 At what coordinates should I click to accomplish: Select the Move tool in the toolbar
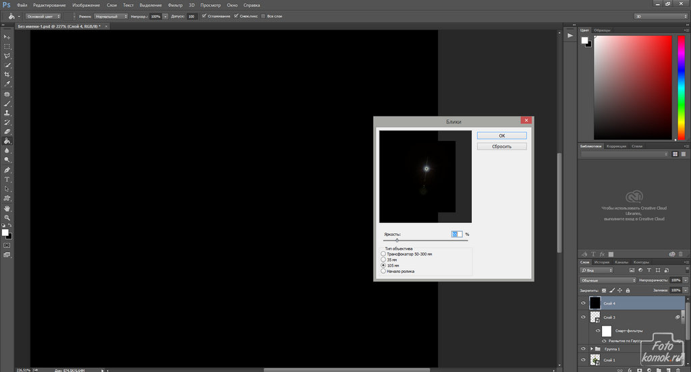pyautogui.click(x=7, y=36)
